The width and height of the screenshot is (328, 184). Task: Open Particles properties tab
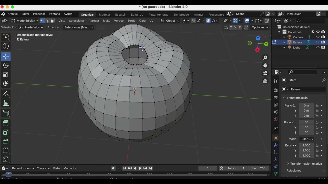point(276,152)
